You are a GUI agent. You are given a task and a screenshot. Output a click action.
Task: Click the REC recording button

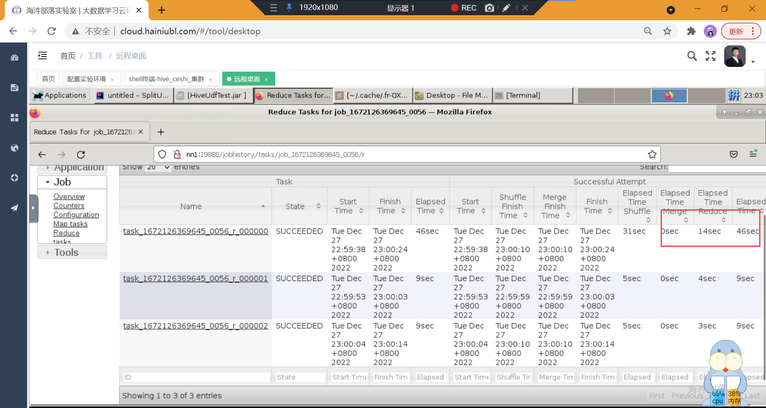pyautogui.click(x=464, y=8)
